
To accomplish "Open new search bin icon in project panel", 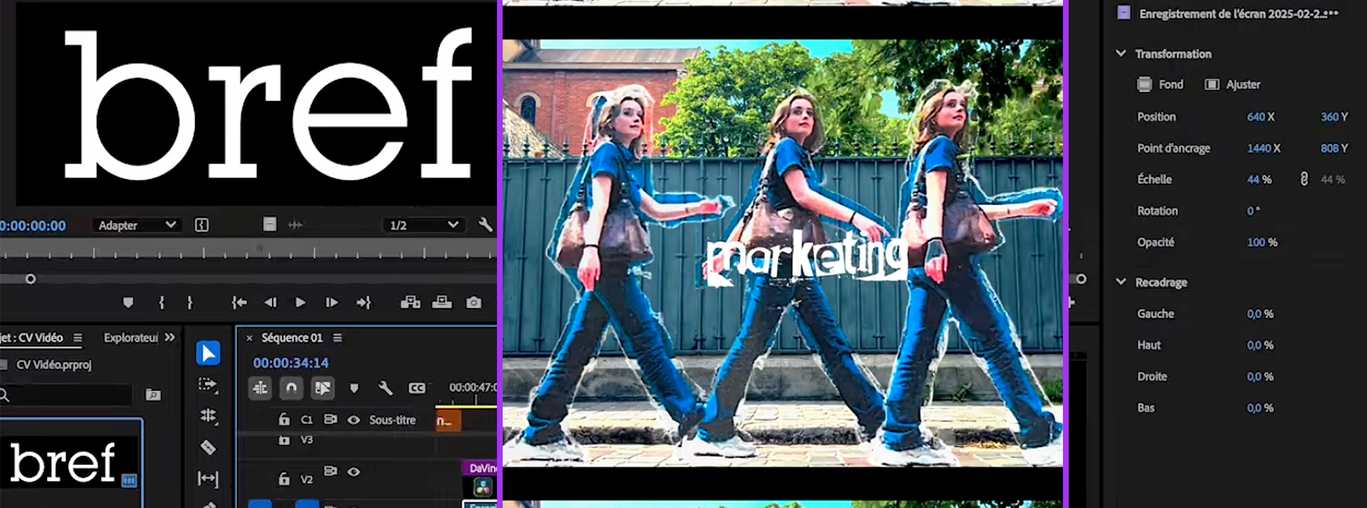I will 153,394.
